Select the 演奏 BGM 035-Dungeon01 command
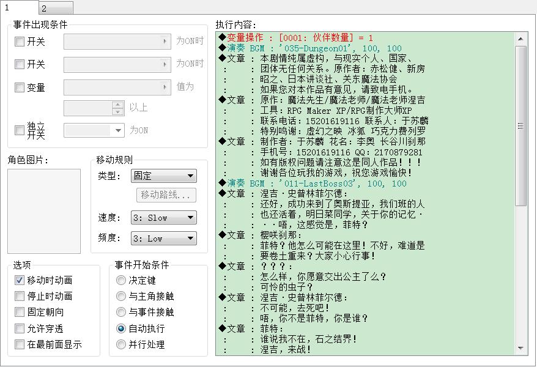This screenshot has height=367, width=537. pyautogui.click(x=365, y=48)
